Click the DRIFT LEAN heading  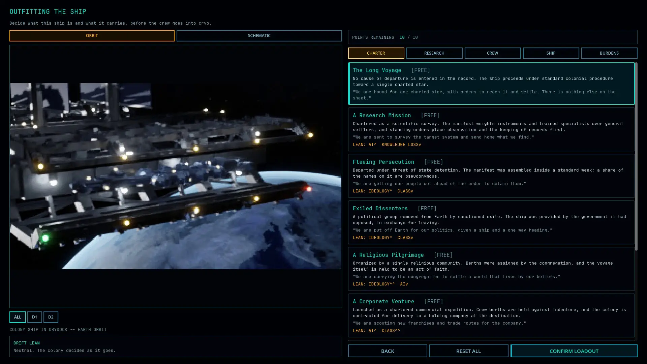[x=27, y=343]
